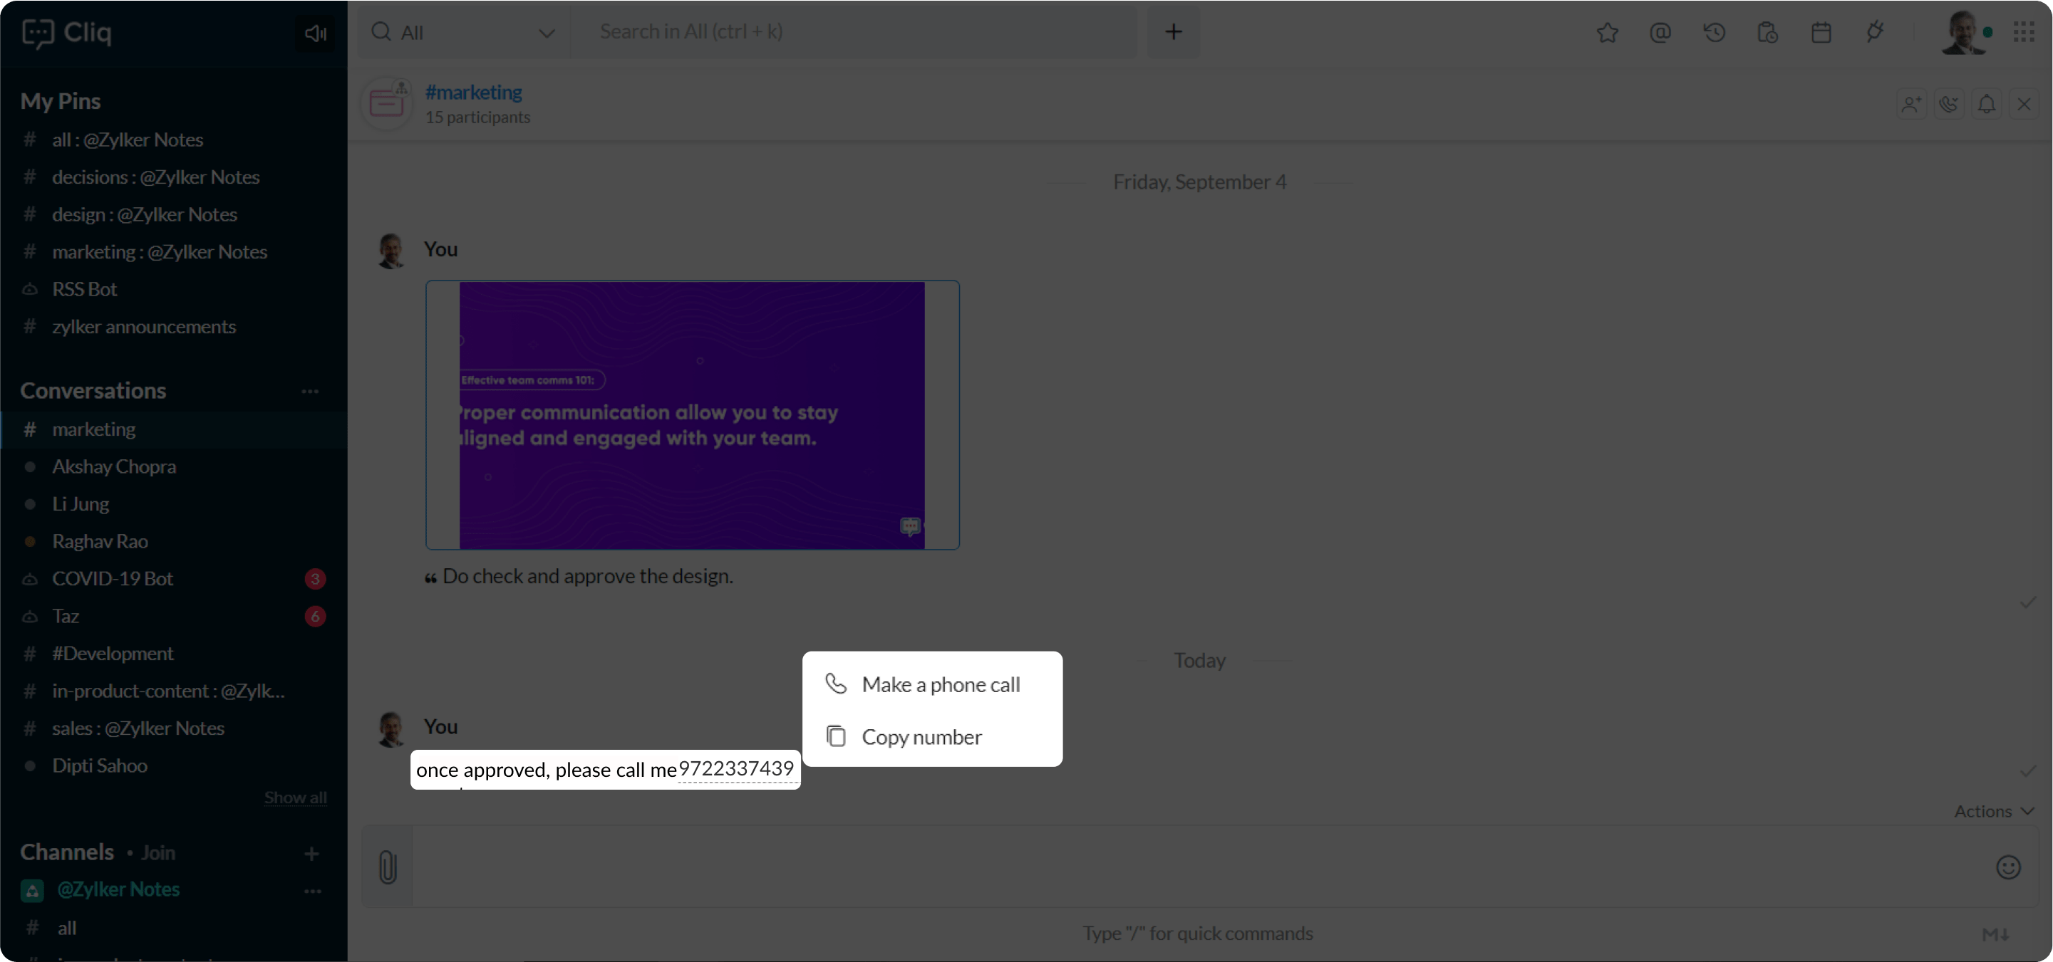Viewport: 2053px width, 962px height.
Task: Click the Join link next to Channels
Action: [x=157, y=852]
